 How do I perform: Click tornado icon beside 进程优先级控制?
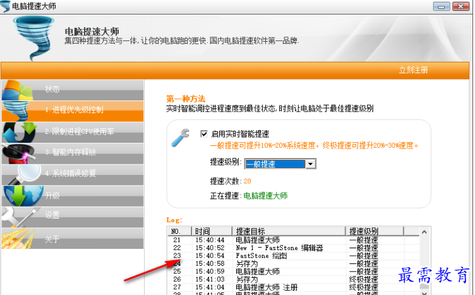click(16, 111)
